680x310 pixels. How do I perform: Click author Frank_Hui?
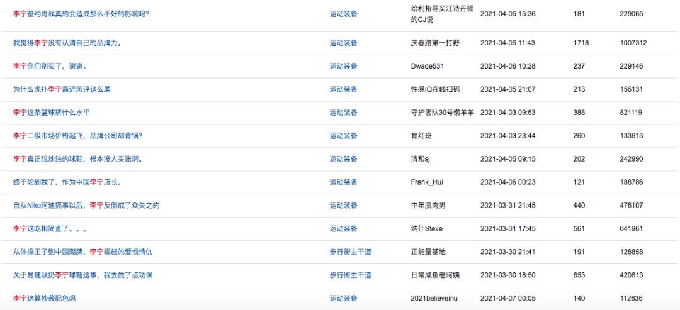click(x=427, y=182)
